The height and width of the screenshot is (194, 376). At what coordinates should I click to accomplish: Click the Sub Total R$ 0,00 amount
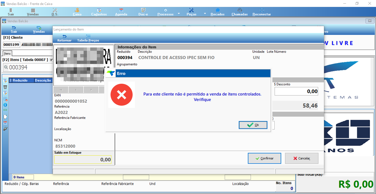356,184
